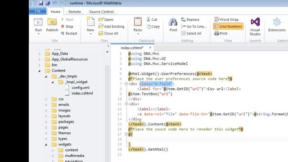Screen dimensions: 288x162
Task: Open index.cshtml in file tree
Action: (x=82, y=93)
